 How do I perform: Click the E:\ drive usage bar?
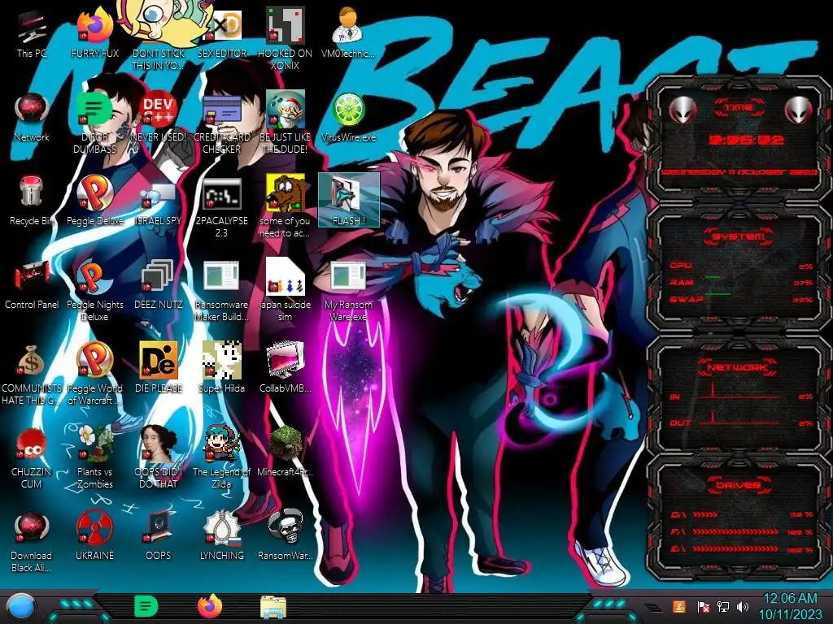[x=742, y=549]
